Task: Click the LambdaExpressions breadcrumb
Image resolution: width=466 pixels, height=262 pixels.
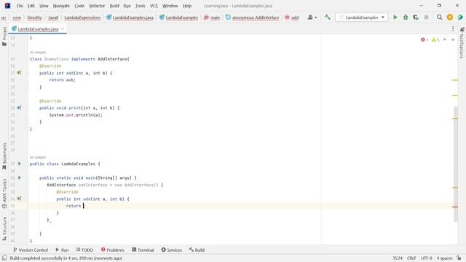Action: point(82,17)
